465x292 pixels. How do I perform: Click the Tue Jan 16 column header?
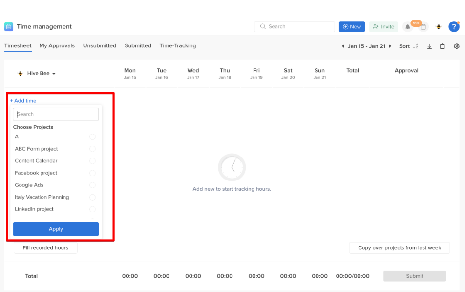(162, 73)
